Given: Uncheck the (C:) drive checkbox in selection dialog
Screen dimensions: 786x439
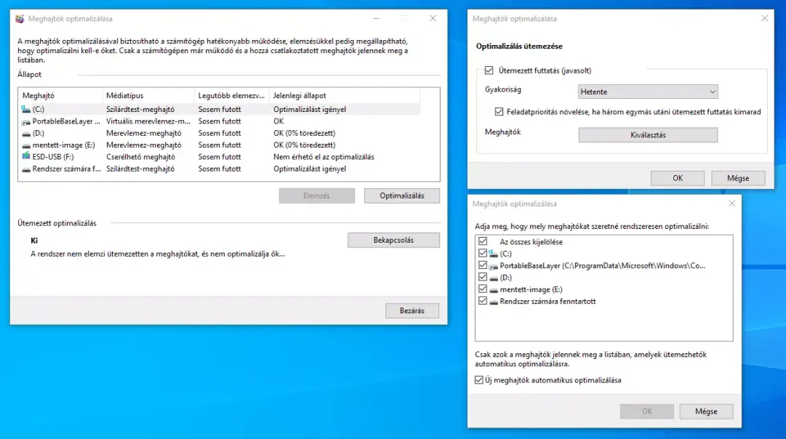Looking at the screenshot, I should (x=483, y=253).
